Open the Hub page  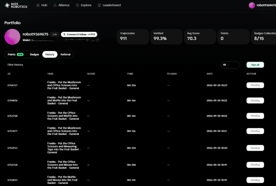42,5
